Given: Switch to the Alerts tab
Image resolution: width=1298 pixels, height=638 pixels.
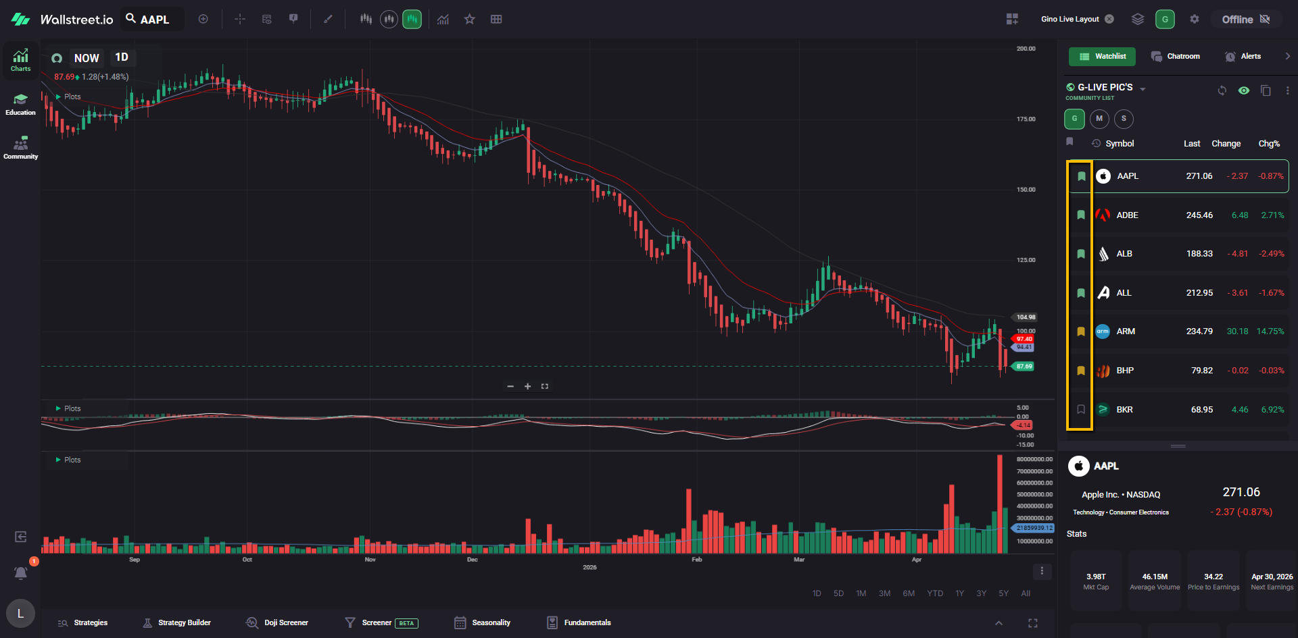Looking at the screenshot, I should pyautogui.click(x=1243, y=56).
